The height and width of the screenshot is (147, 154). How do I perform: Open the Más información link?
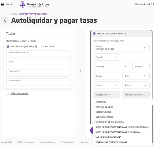[x=20, y=93]
